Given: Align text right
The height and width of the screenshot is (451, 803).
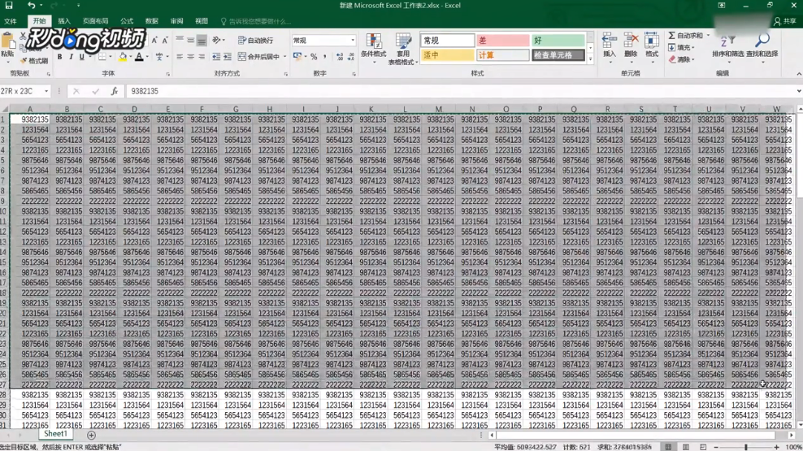Looking at the screenshot, I should 202,57.
